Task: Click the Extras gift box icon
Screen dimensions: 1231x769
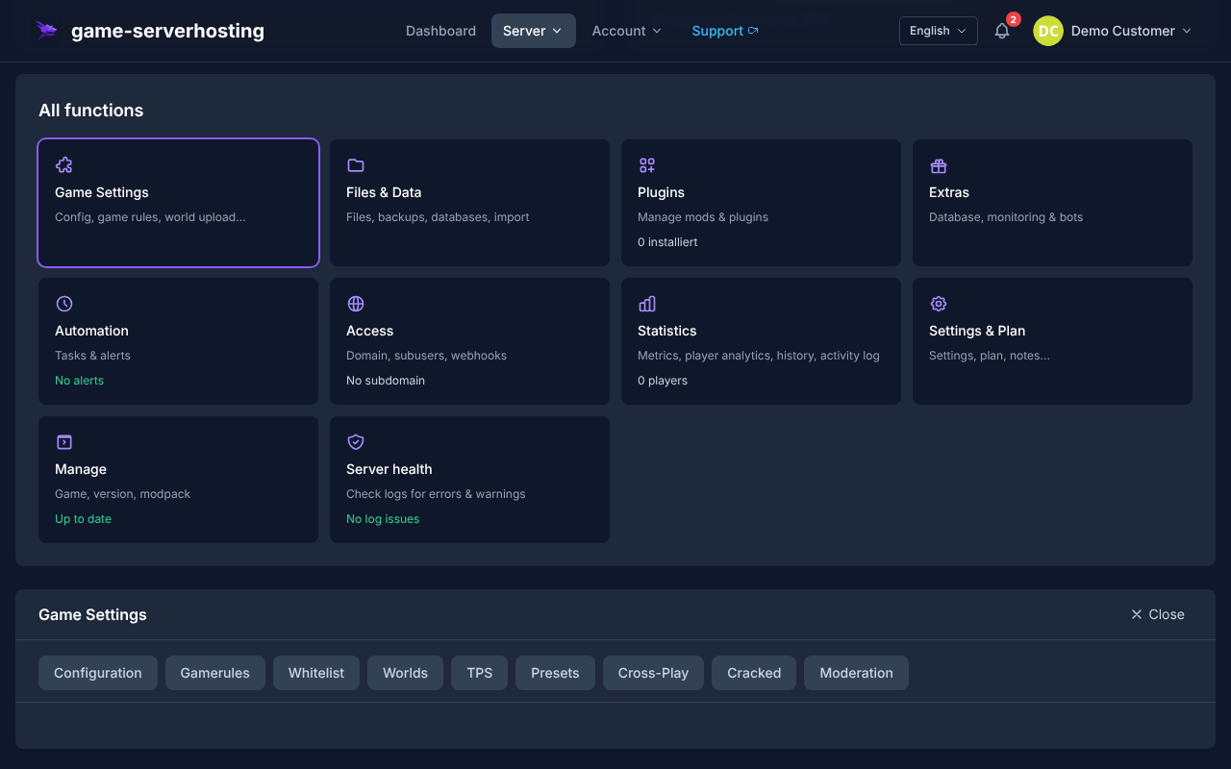Action: pos(939,165)
